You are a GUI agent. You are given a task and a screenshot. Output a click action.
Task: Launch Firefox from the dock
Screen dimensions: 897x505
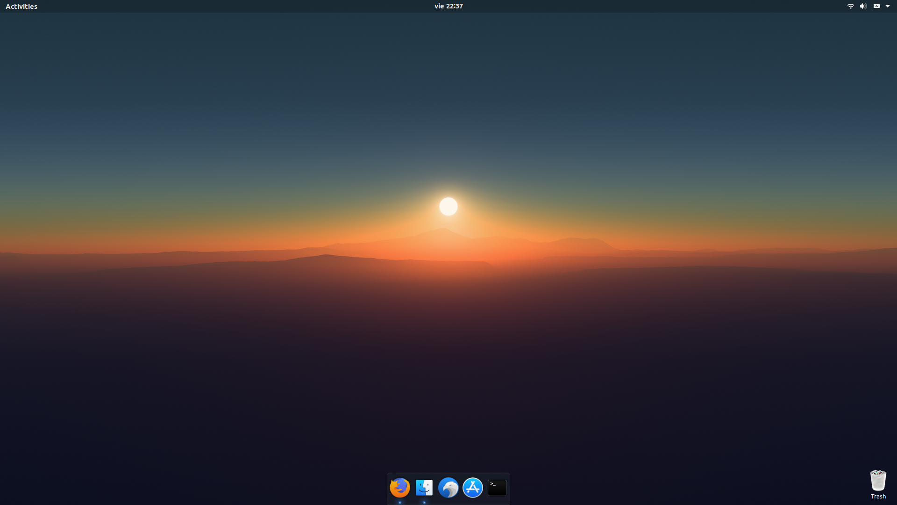coord(400,488)
